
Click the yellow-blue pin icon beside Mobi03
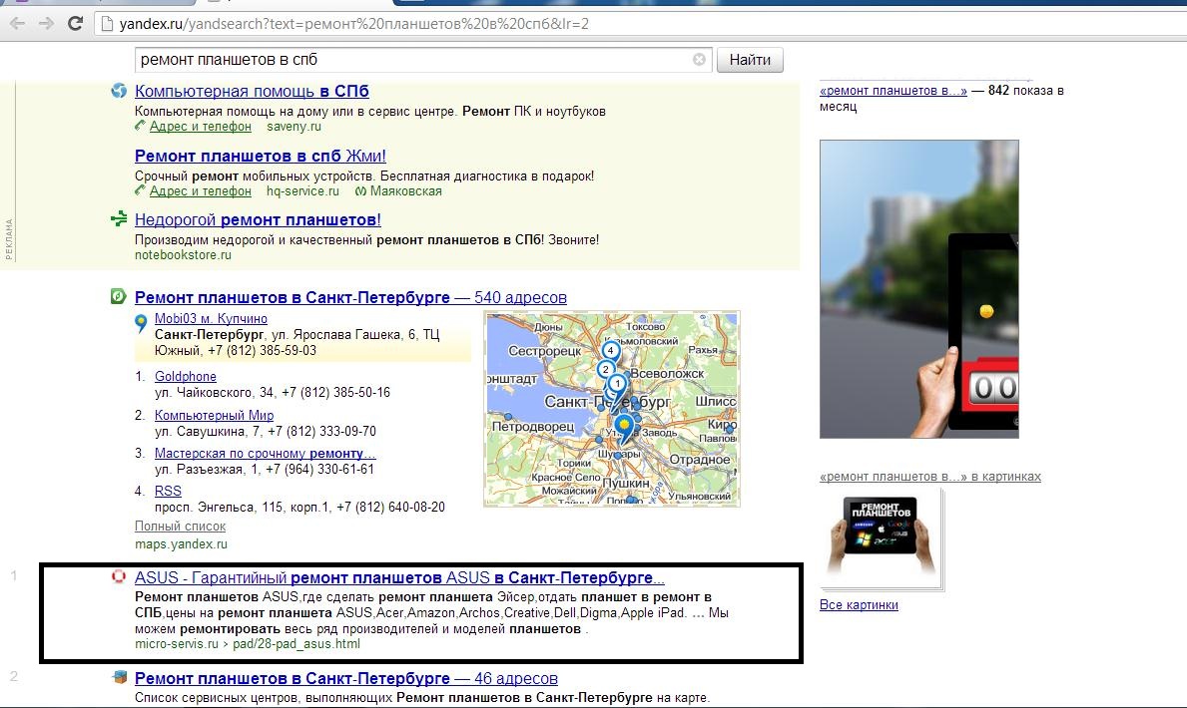click(x=141, y=324)
